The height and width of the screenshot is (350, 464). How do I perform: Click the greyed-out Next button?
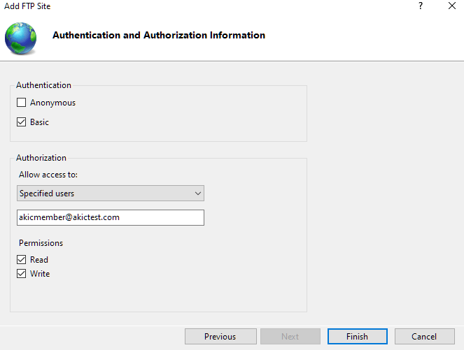290,337
